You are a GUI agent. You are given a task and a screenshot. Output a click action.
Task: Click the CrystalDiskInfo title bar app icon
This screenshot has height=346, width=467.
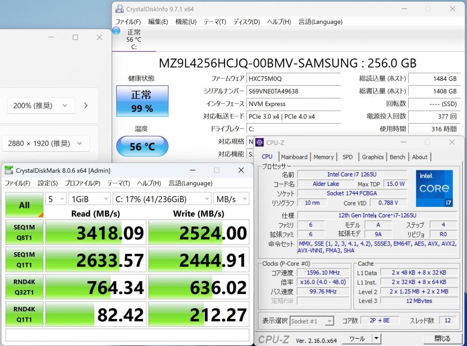point(120,8)
